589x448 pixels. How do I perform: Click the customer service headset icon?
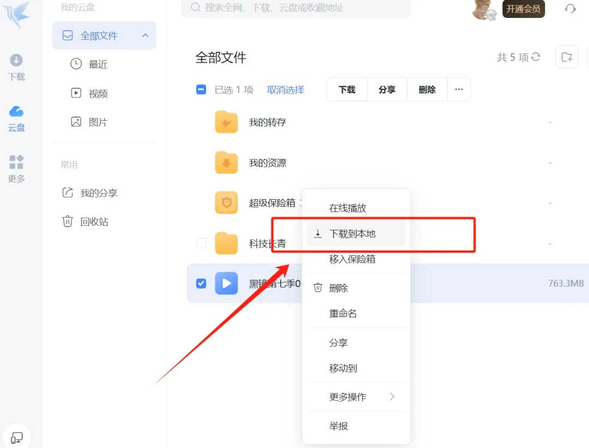pos(570,9)
